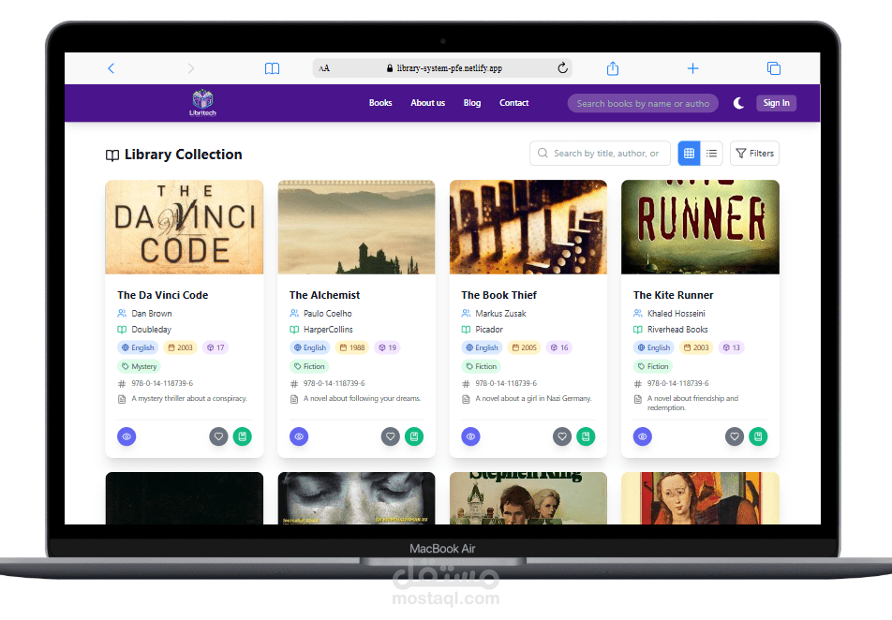Viewport: 892px width, 620px height.
Task: Favorite The Kite Runner with heart icon
Action: pos(735,436)
